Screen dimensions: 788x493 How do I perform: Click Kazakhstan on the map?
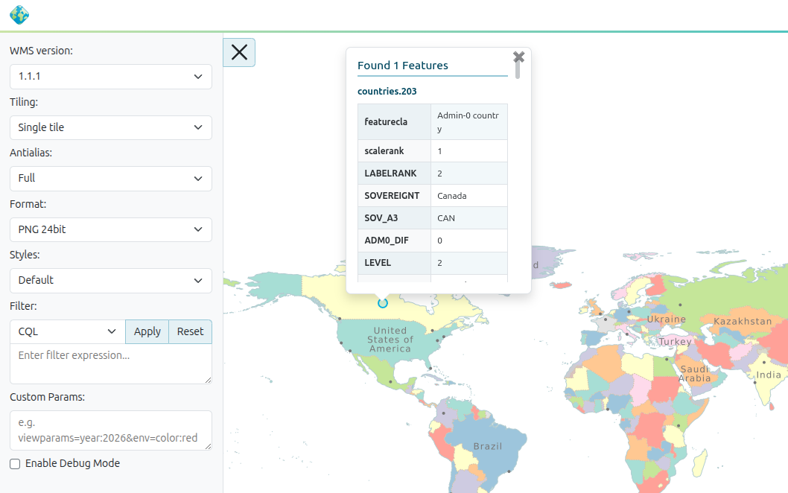[742, 322]
